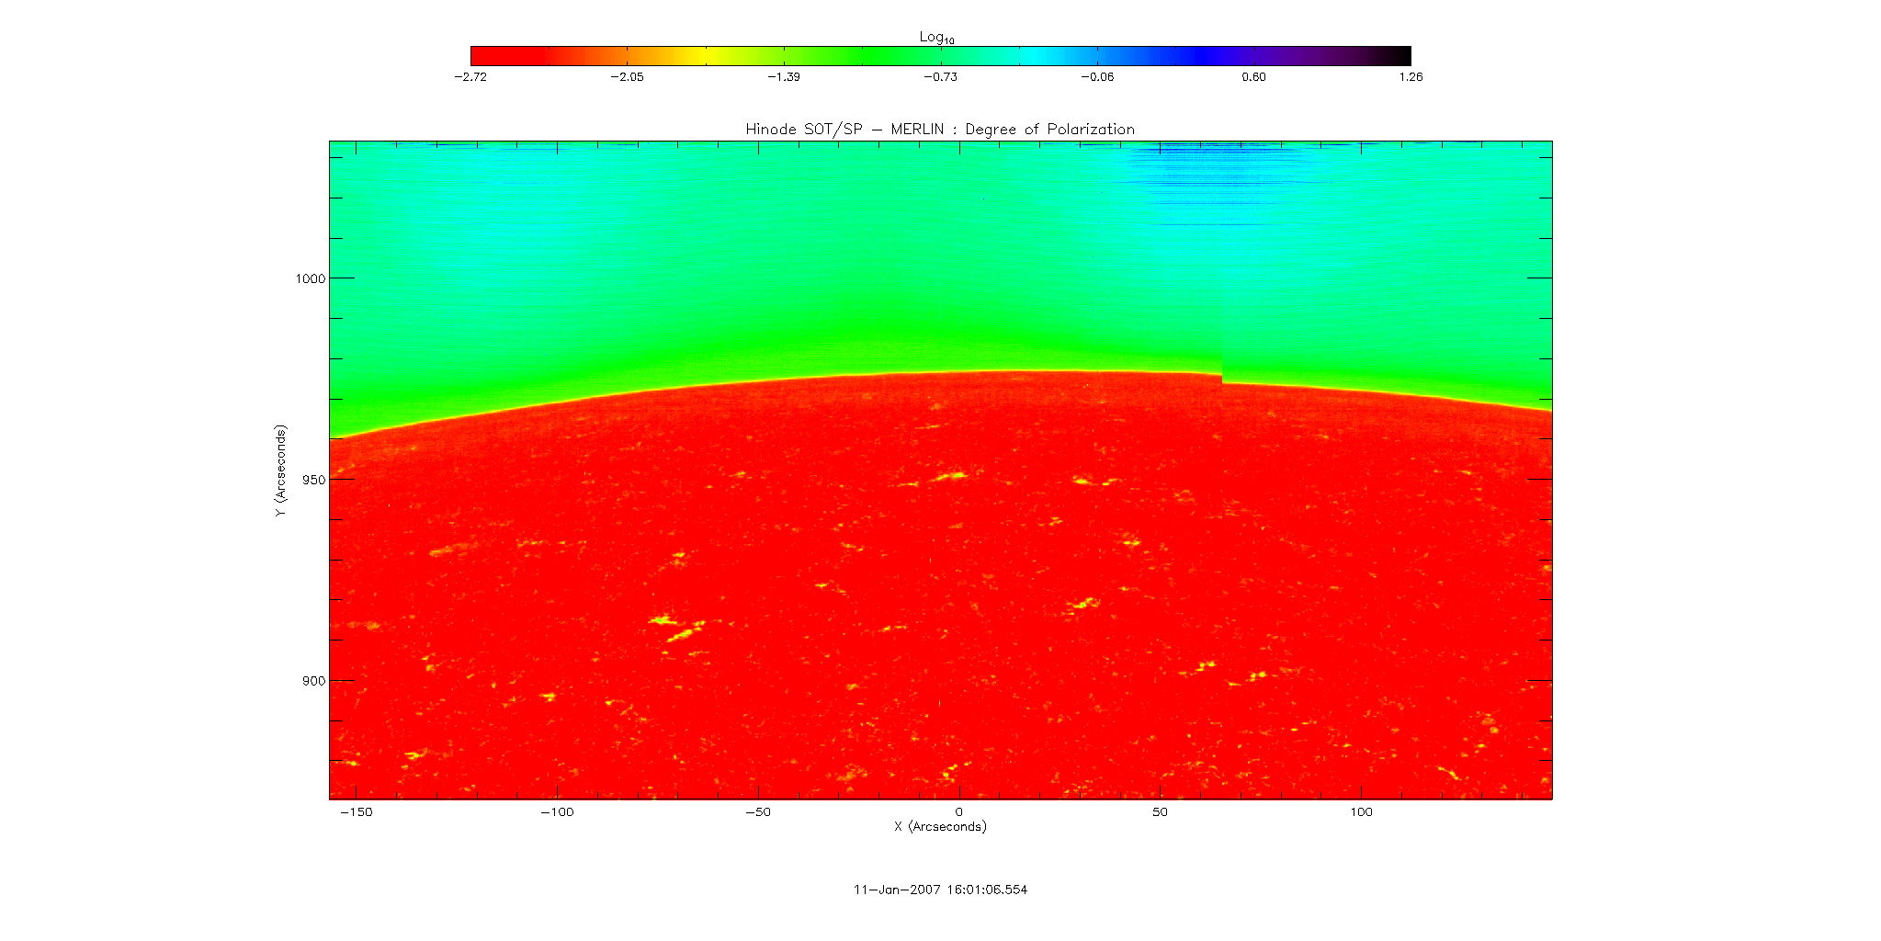Select the 0.60 colorbar tick label
The height and width of the screenshot is (941, 1881).
[x=1253, y=77]
